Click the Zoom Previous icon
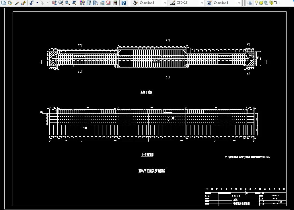The image size is (294, 210). (74, 3)
